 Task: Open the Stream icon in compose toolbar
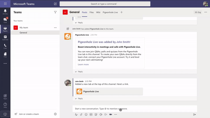point(106,115)
